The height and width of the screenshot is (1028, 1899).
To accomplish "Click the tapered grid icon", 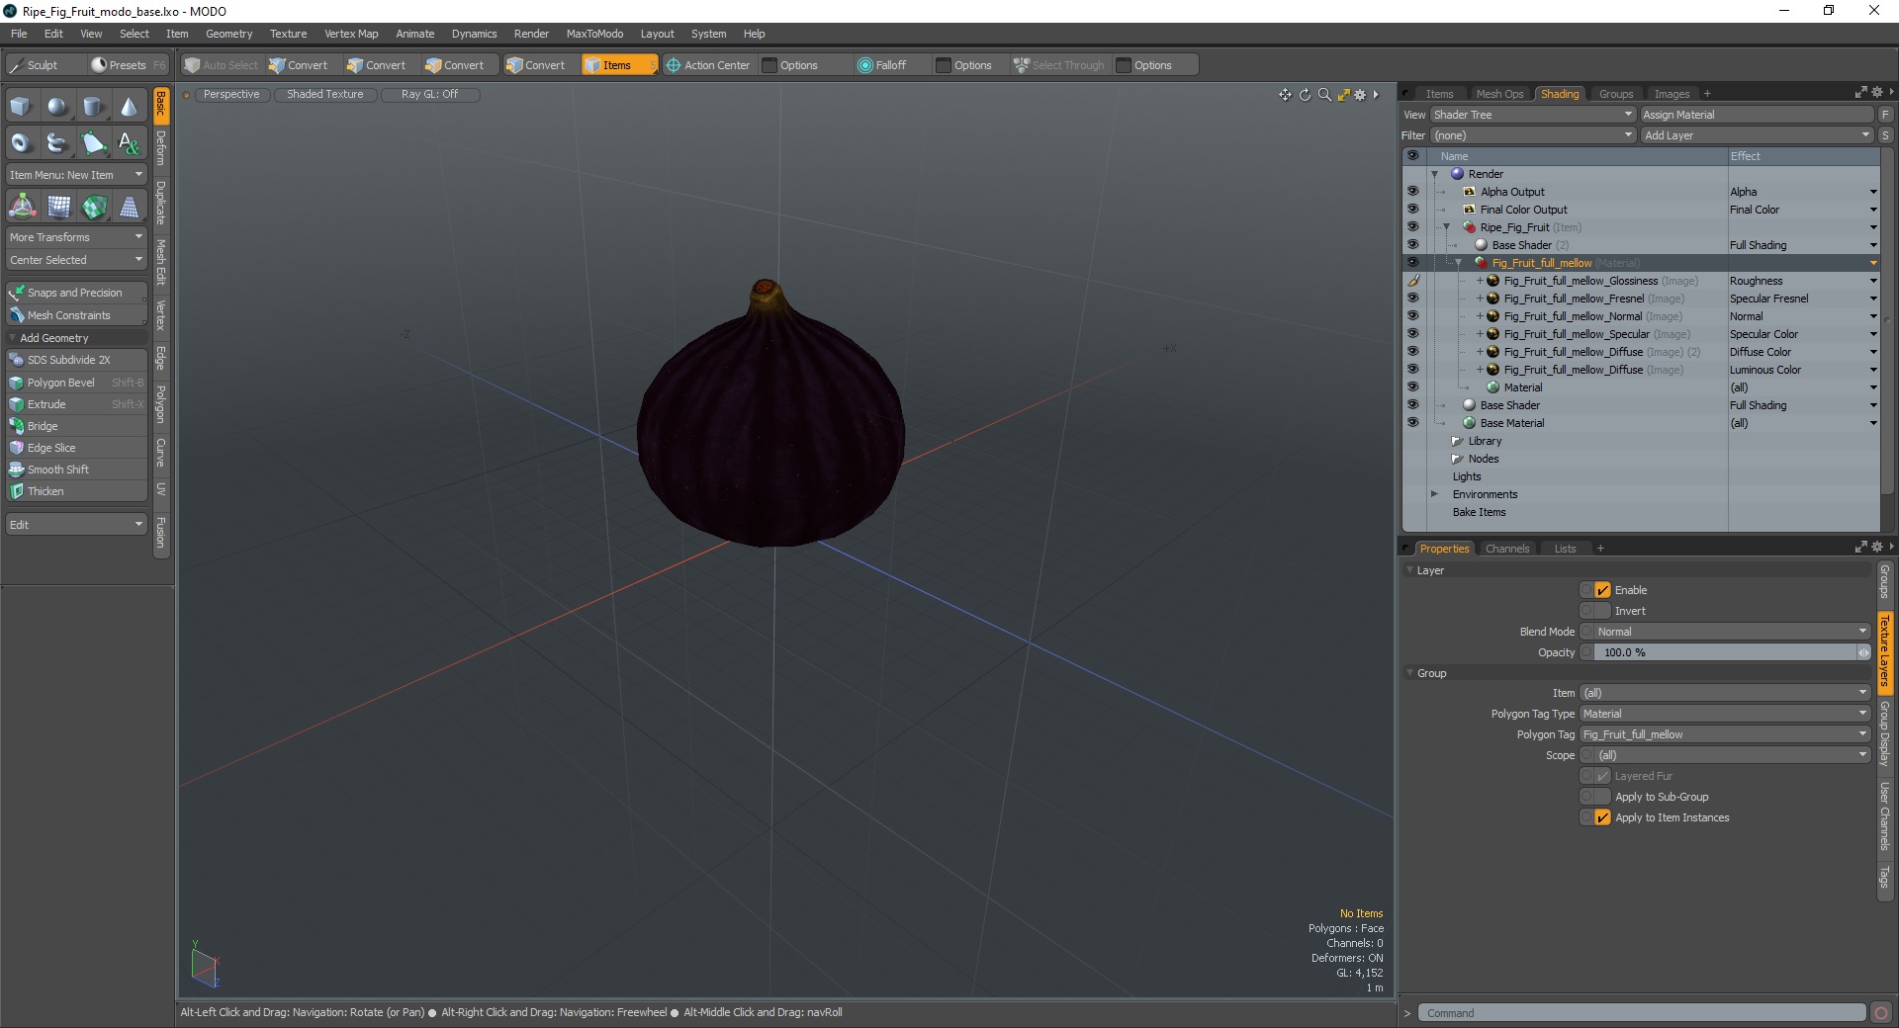I will [x=130, y=207].
